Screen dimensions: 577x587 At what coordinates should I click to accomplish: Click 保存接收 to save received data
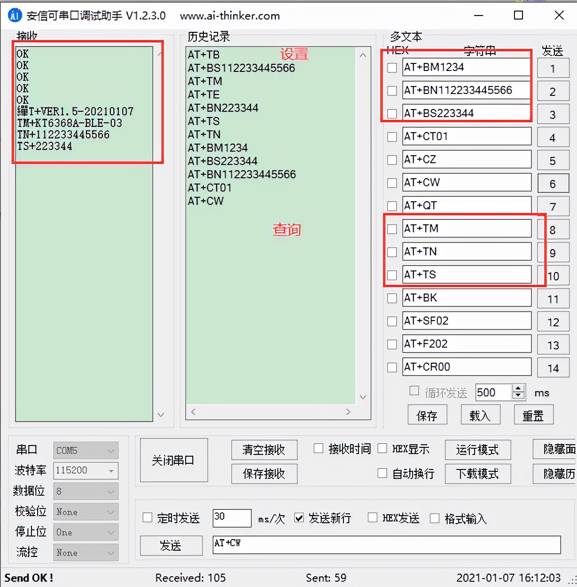coord(264,474)
